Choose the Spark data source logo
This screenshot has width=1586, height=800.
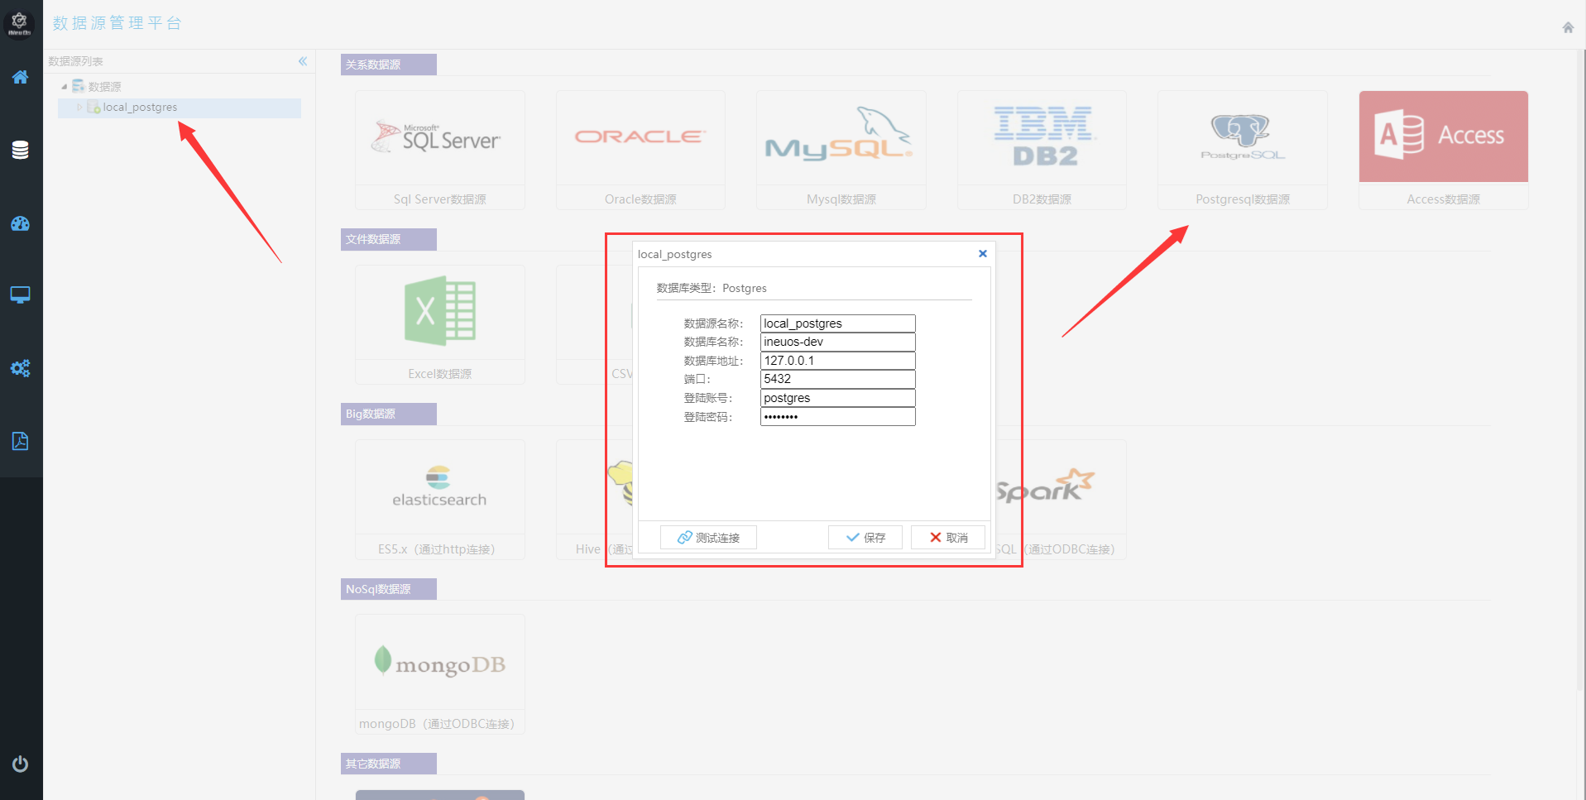coord(1044,486)
